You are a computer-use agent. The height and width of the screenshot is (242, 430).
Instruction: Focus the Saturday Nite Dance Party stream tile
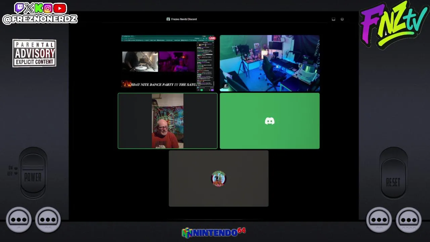(168, 63)
